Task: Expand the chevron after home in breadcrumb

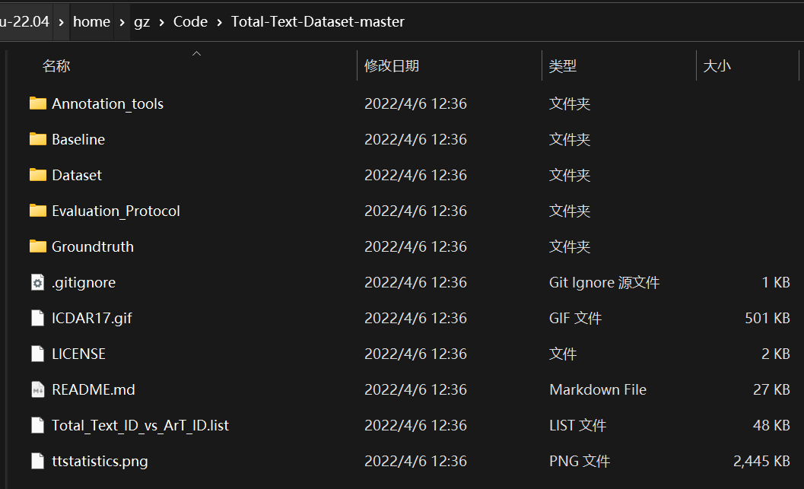Action: pos(122,22)
